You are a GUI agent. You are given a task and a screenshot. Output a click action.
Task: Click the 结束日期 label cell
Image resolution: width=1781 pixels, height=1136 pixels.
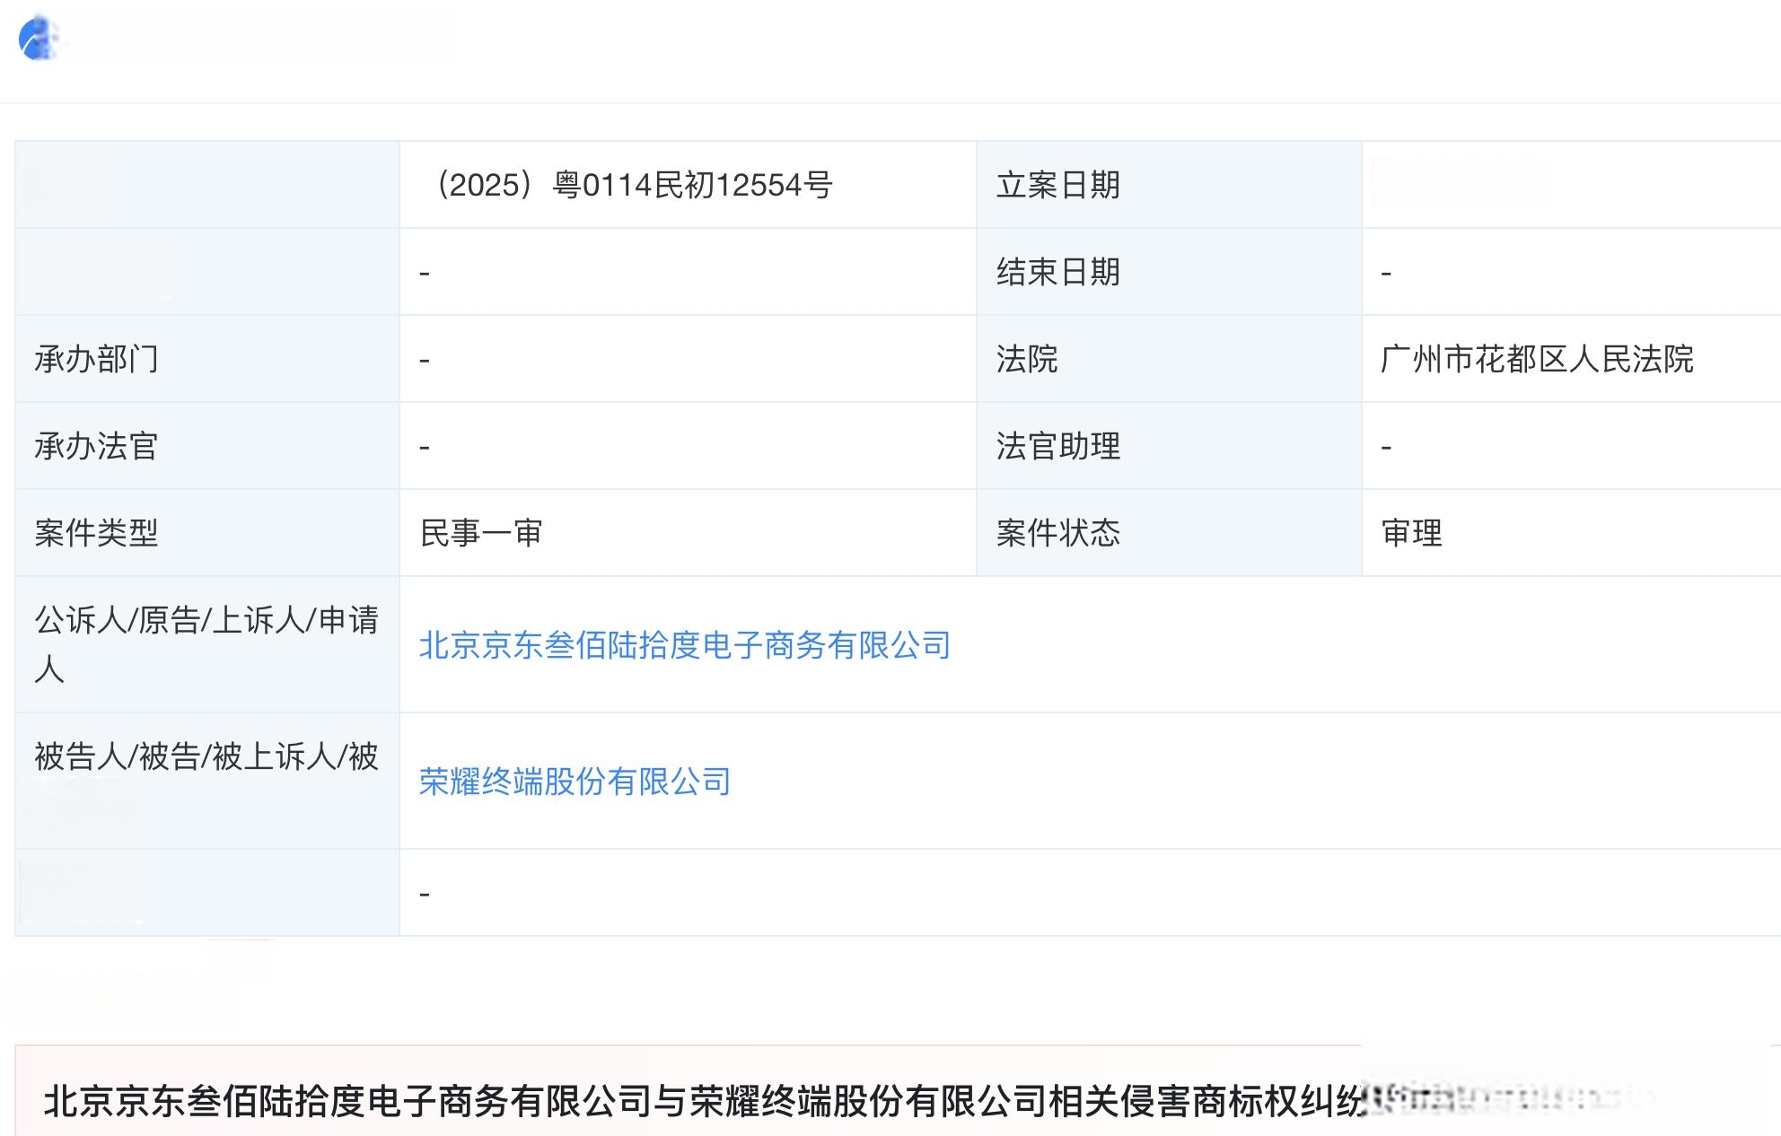(1169, 272)
